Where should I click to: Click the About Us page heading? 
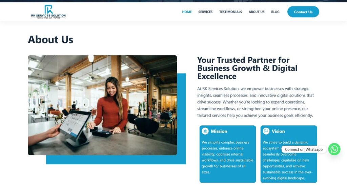50,40
